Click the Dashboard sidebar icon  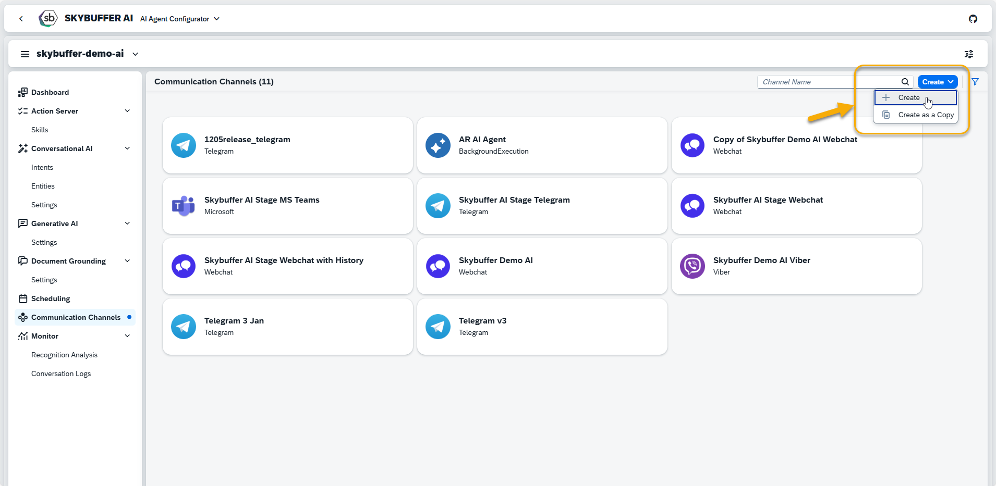tap(22, 92)
